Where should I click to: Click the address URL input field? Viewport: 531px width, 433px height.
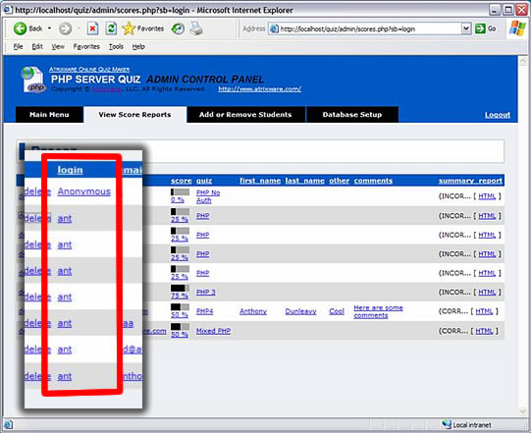(x=365, y=28)
